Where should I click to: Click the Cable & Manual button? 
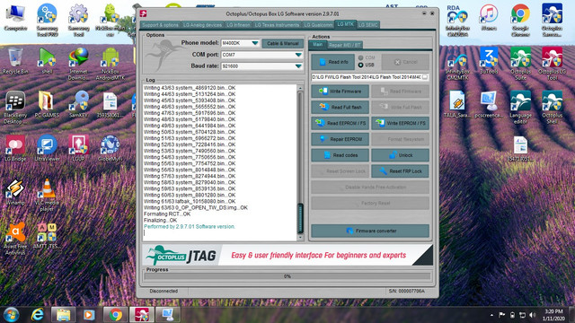[x=283, y=43]
